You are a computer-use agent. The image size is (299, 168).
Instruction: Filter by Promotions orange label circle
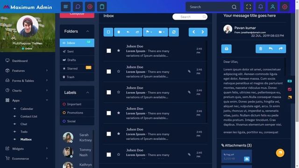(64, 112)
